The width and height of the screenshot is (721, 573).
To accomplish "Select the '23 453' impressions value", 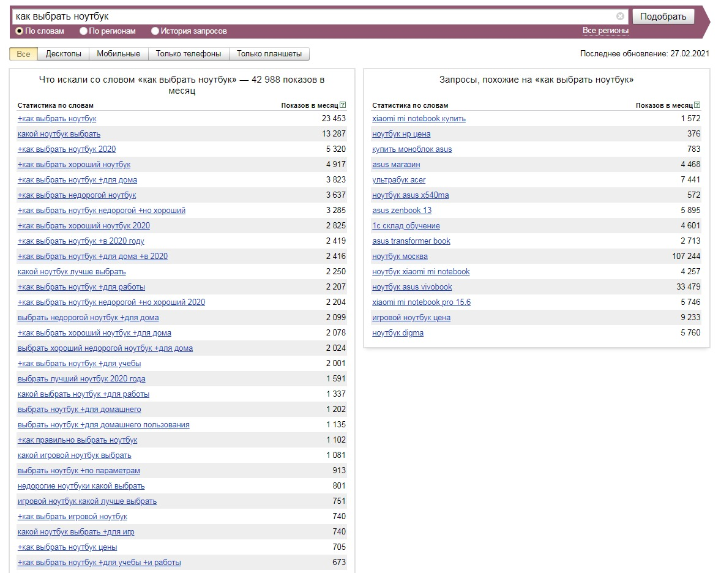I will 334,119.
